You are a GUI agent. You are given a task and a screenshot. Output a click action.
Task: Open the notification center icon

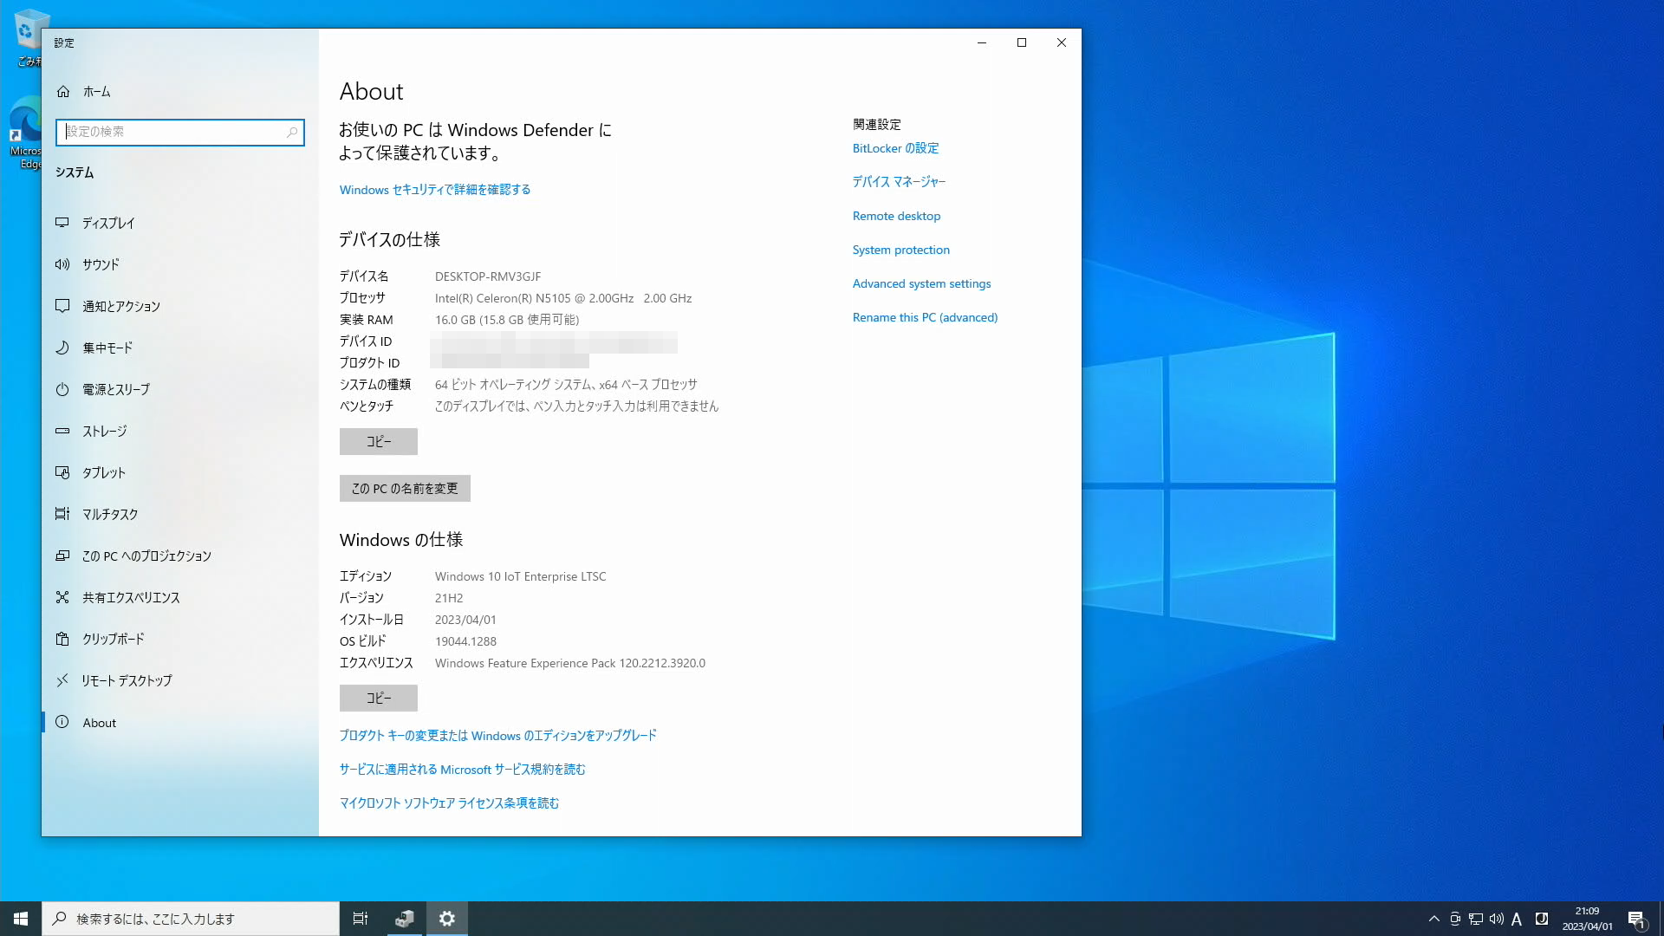(x=1636, y=919)
